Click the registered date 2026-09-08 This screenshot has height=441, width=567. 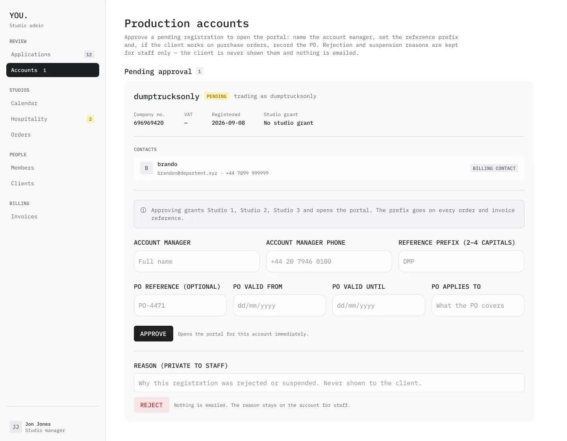[x=228, y=123]
